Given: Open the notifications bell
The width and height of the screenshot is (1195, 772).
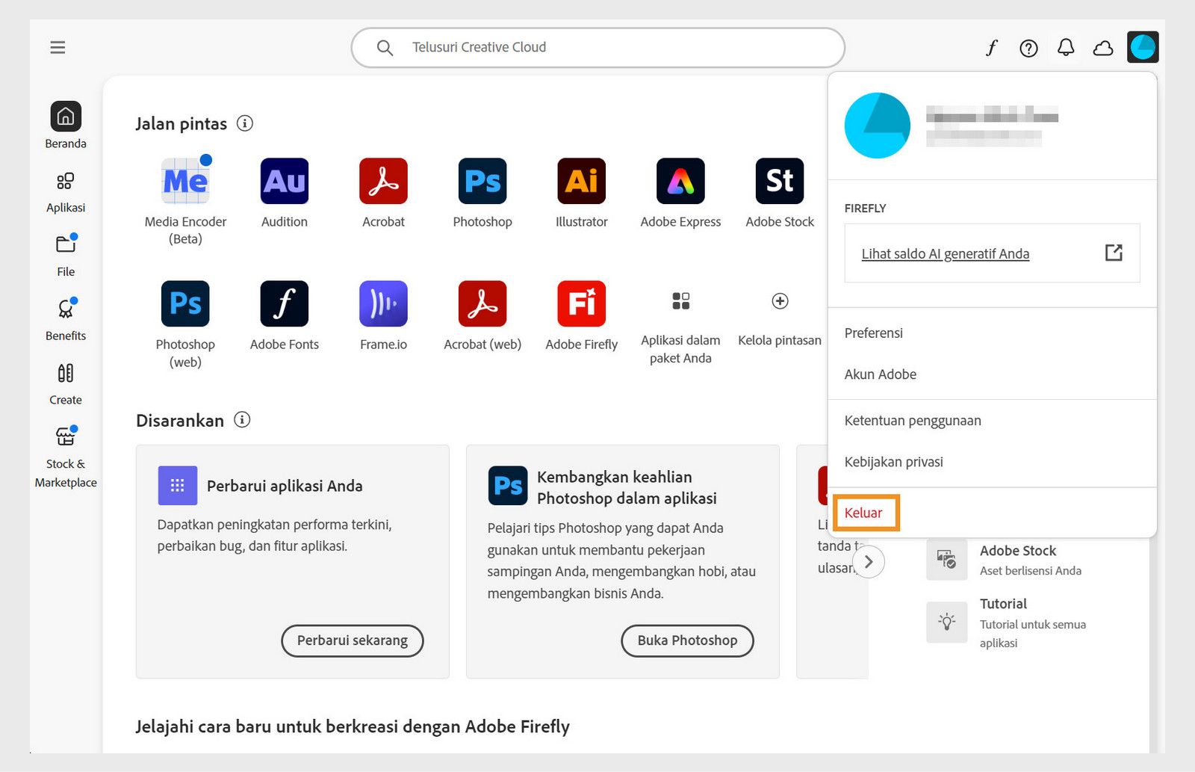Looking at the screenshot, I should [x=1066, y=47].
